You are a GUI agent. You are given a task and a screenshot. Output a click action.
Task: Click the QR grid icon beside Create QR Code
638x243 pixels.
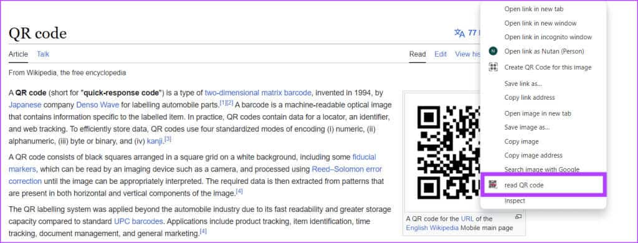493,67
